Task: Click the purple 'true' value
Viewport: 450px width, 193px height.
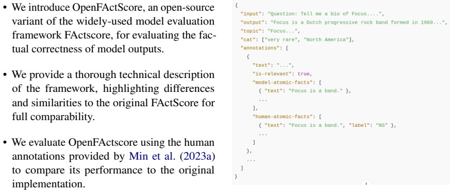Action: (x=304, y=74)
